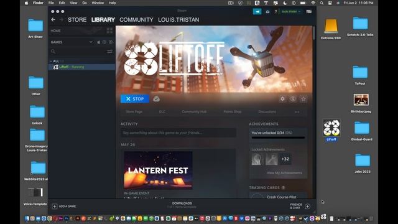Open the File menu

coord(51,2)
